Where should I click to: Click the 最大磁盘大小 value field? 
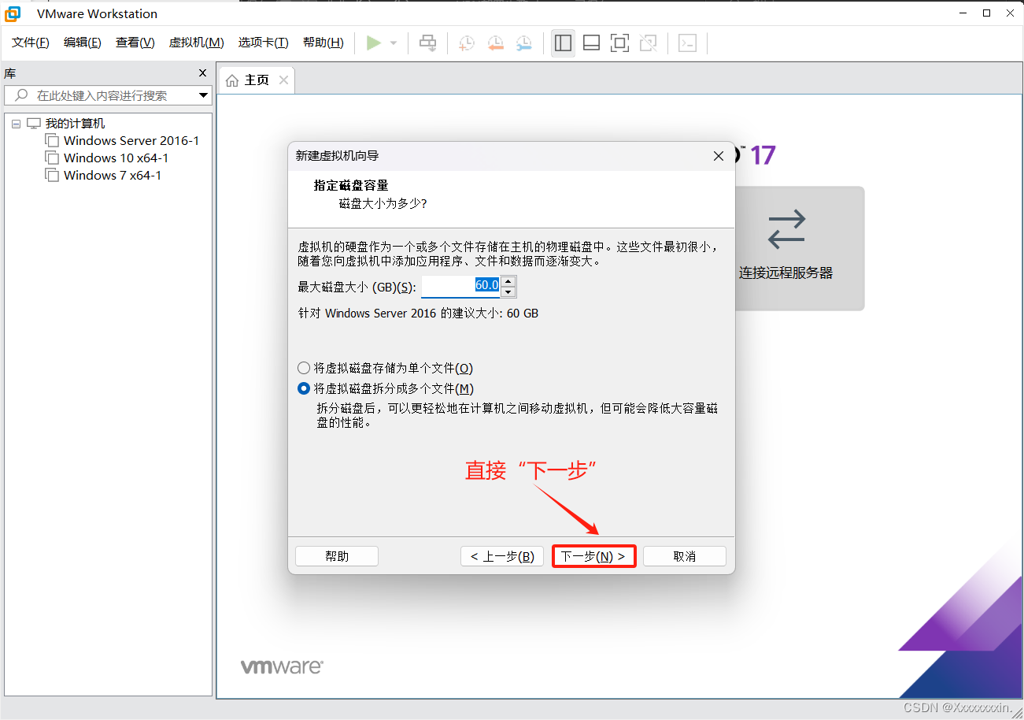[x=461, y=286]
